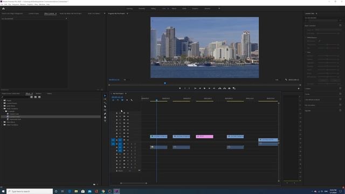Viewport: 345px width, 194px height.
Task: Toggle V1 source patching
Action: coord(113,140)
